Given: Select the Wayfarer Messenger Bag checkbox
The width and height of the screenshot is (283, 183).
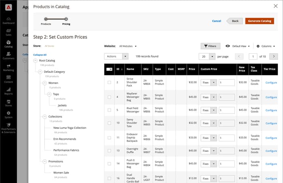Looking at the screenshot, I should [x=109, y=97].
